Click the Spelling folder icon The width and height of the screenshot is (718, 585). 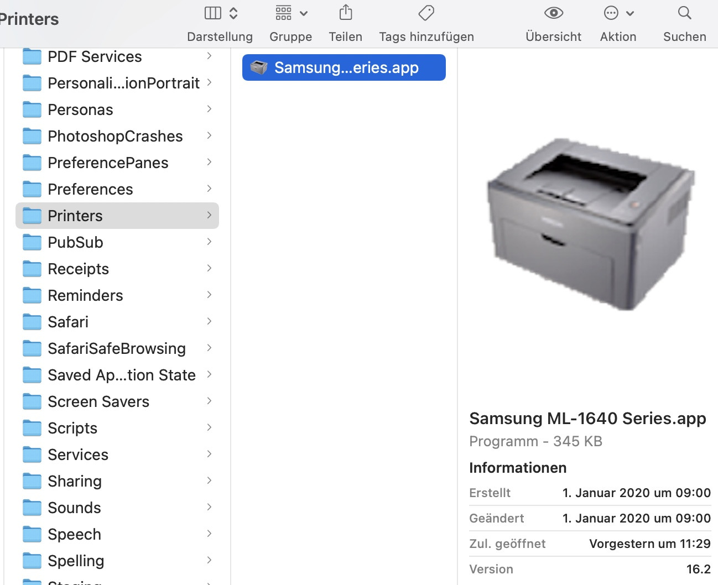tap(32, 561)
